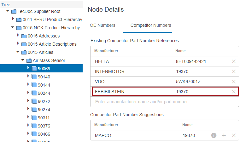
Task: Click 0011 BERU Product Hierarchy folder icon
Action: 19,20
